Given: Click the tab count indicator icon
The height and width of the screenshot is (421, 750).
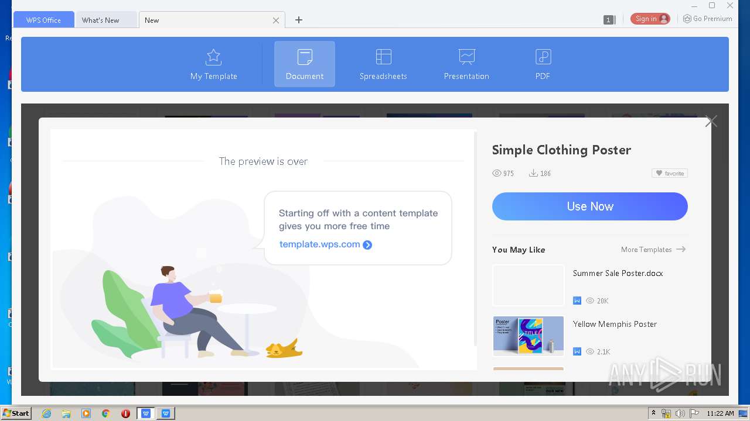Looking at the screenshot, I should [x=608, y=20].
